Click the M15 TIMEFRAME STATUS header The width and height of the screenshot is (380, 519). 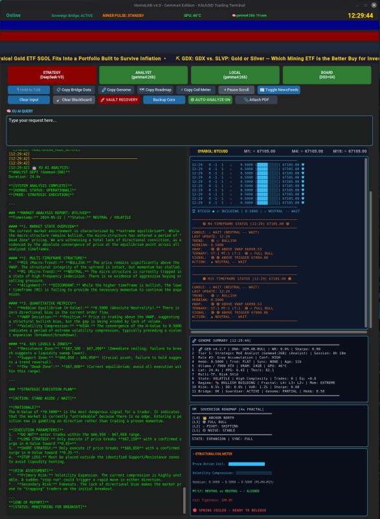click(x=247, y=279)
